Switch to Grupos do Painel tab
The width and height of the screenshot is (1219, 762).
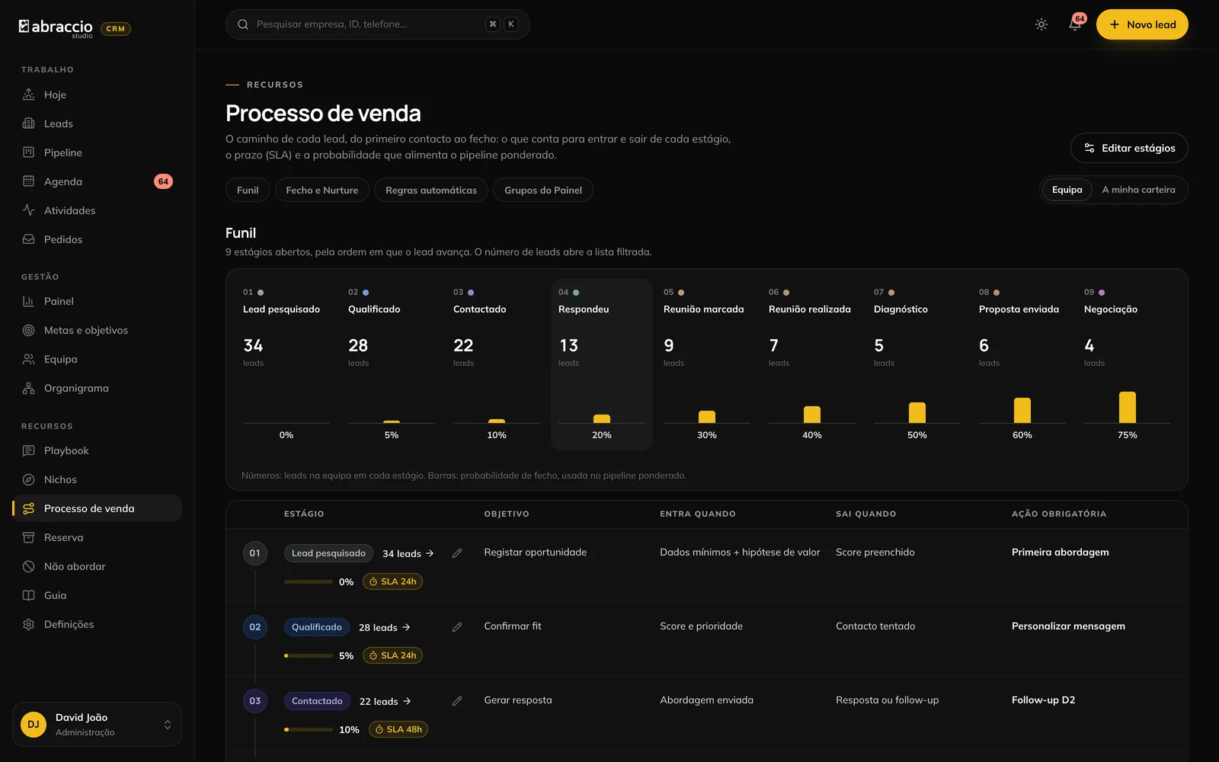coord(543,190)
